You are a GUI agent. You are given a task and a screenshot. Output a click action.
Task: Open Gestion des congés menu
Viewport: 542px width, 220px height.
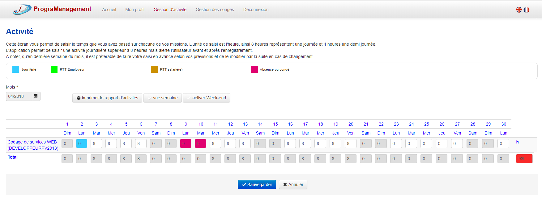[215, 10]
